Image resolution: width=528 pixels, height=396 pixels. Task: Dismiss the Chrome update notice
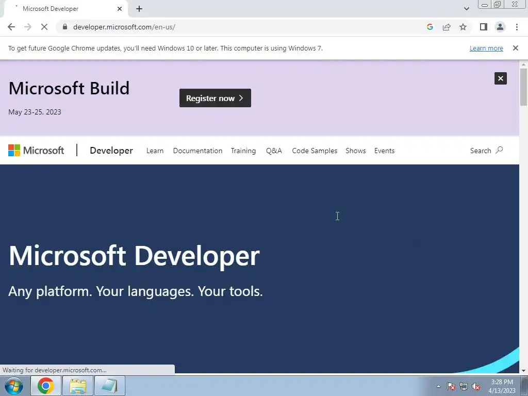point(515,48)
